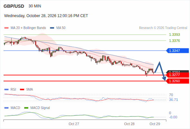The image size is (190, 129).
Task: Click the MACD Signal green legend swatch
Action: coord(26,108)
